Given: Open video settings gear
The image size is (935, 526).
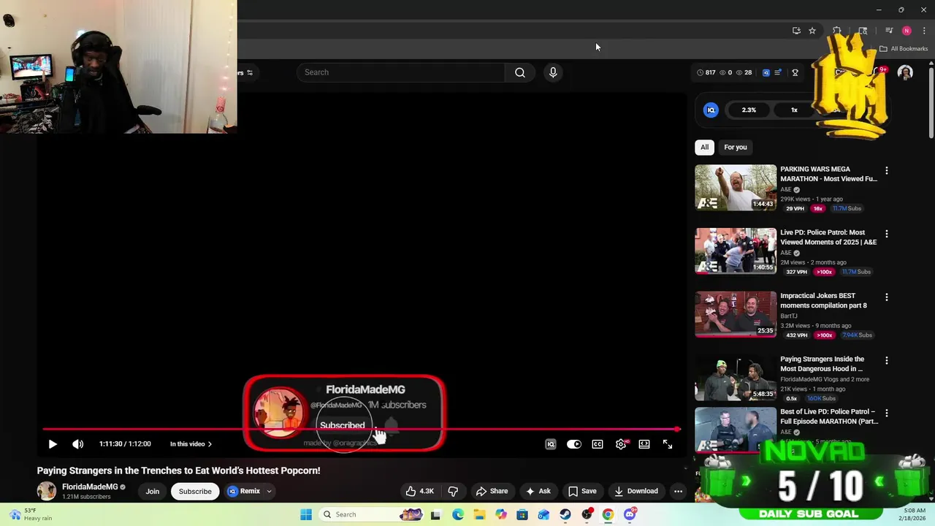Looking at the screenshot, I should coord(621,444).
